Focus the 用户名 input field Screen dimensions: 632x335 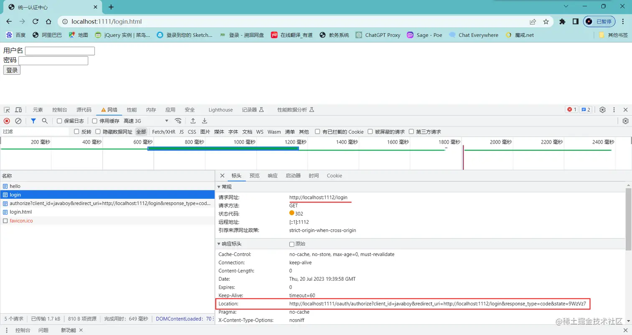point(60,51)
